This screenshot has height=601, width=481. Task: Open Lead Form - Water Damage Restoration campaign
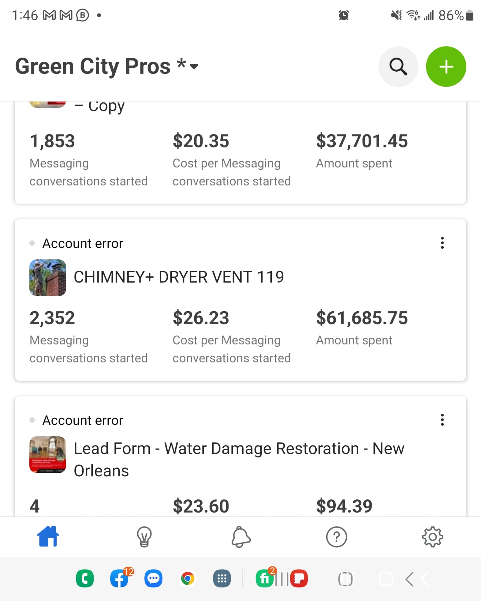tap(239, 460)
